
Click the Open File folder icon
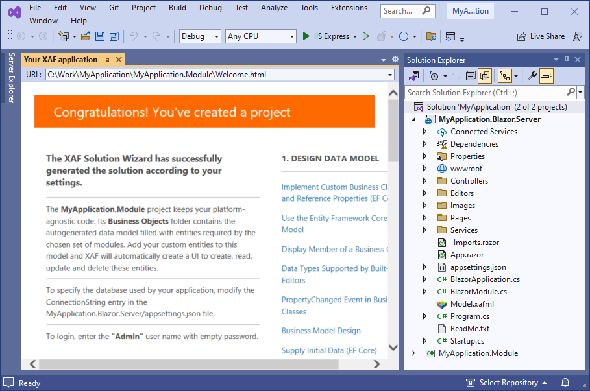86,36
